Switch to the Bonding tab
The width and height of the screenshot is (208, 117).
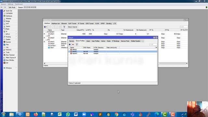click(x=109, y=23)
